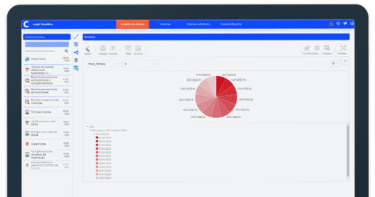The height and width of the screenshot is (197, 375).
Task: Open the Contrato de Relevo personnel study
Action: point(47,165)
